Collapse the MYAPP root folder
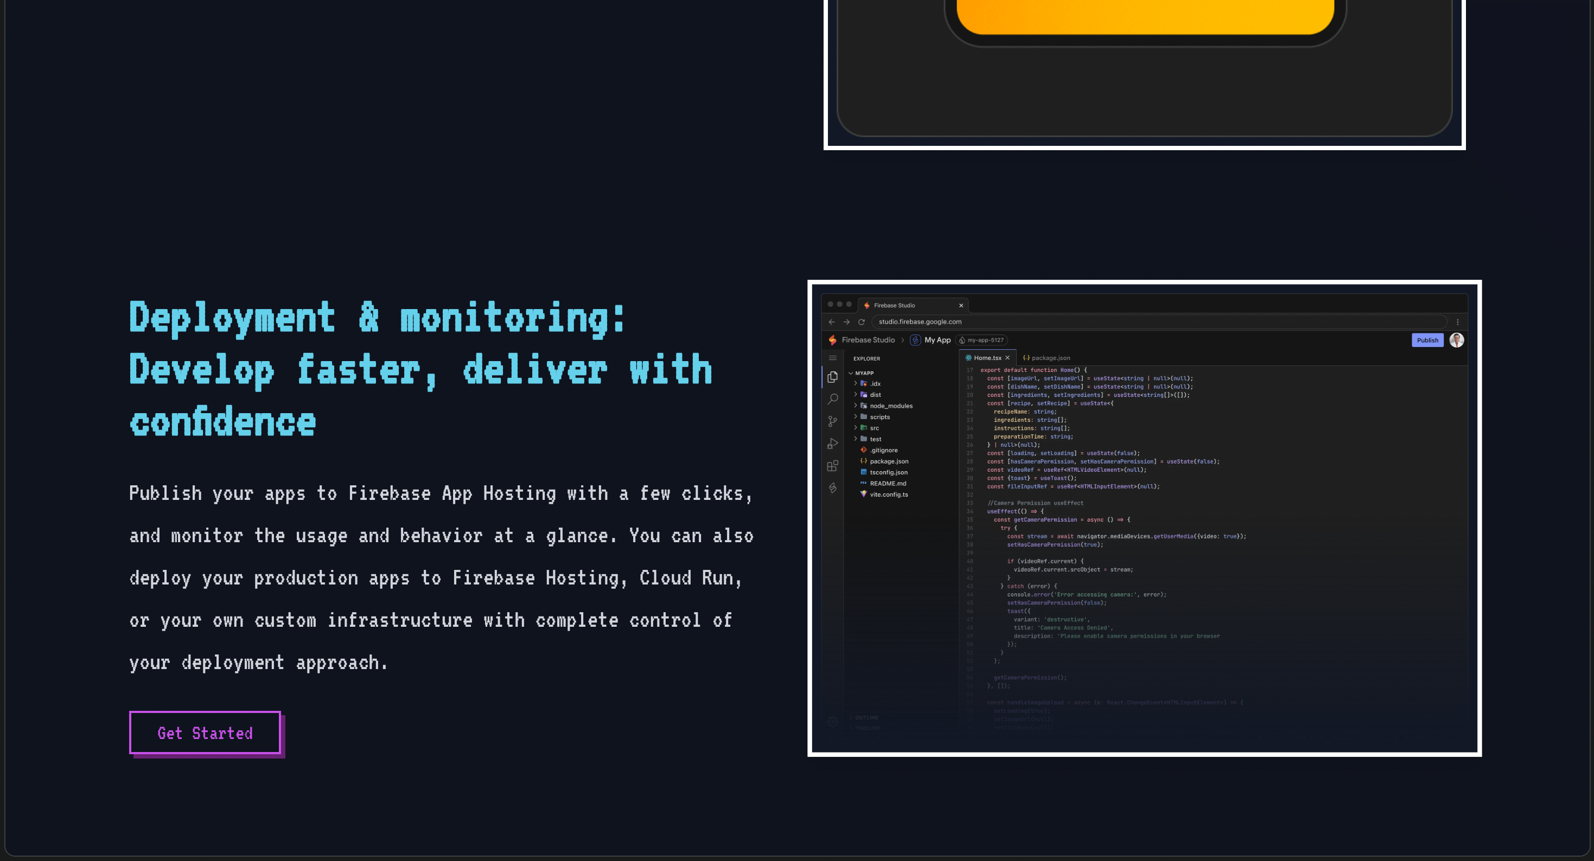 pyautogui.click(x=864, y=373)
